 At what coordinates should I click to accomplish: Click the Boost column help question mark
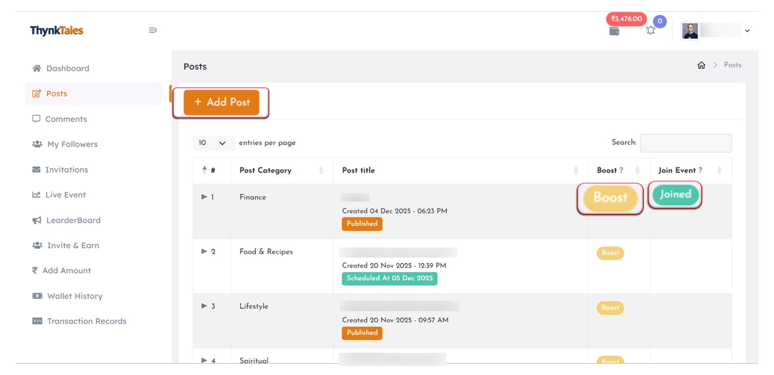(x=621, y=170)
